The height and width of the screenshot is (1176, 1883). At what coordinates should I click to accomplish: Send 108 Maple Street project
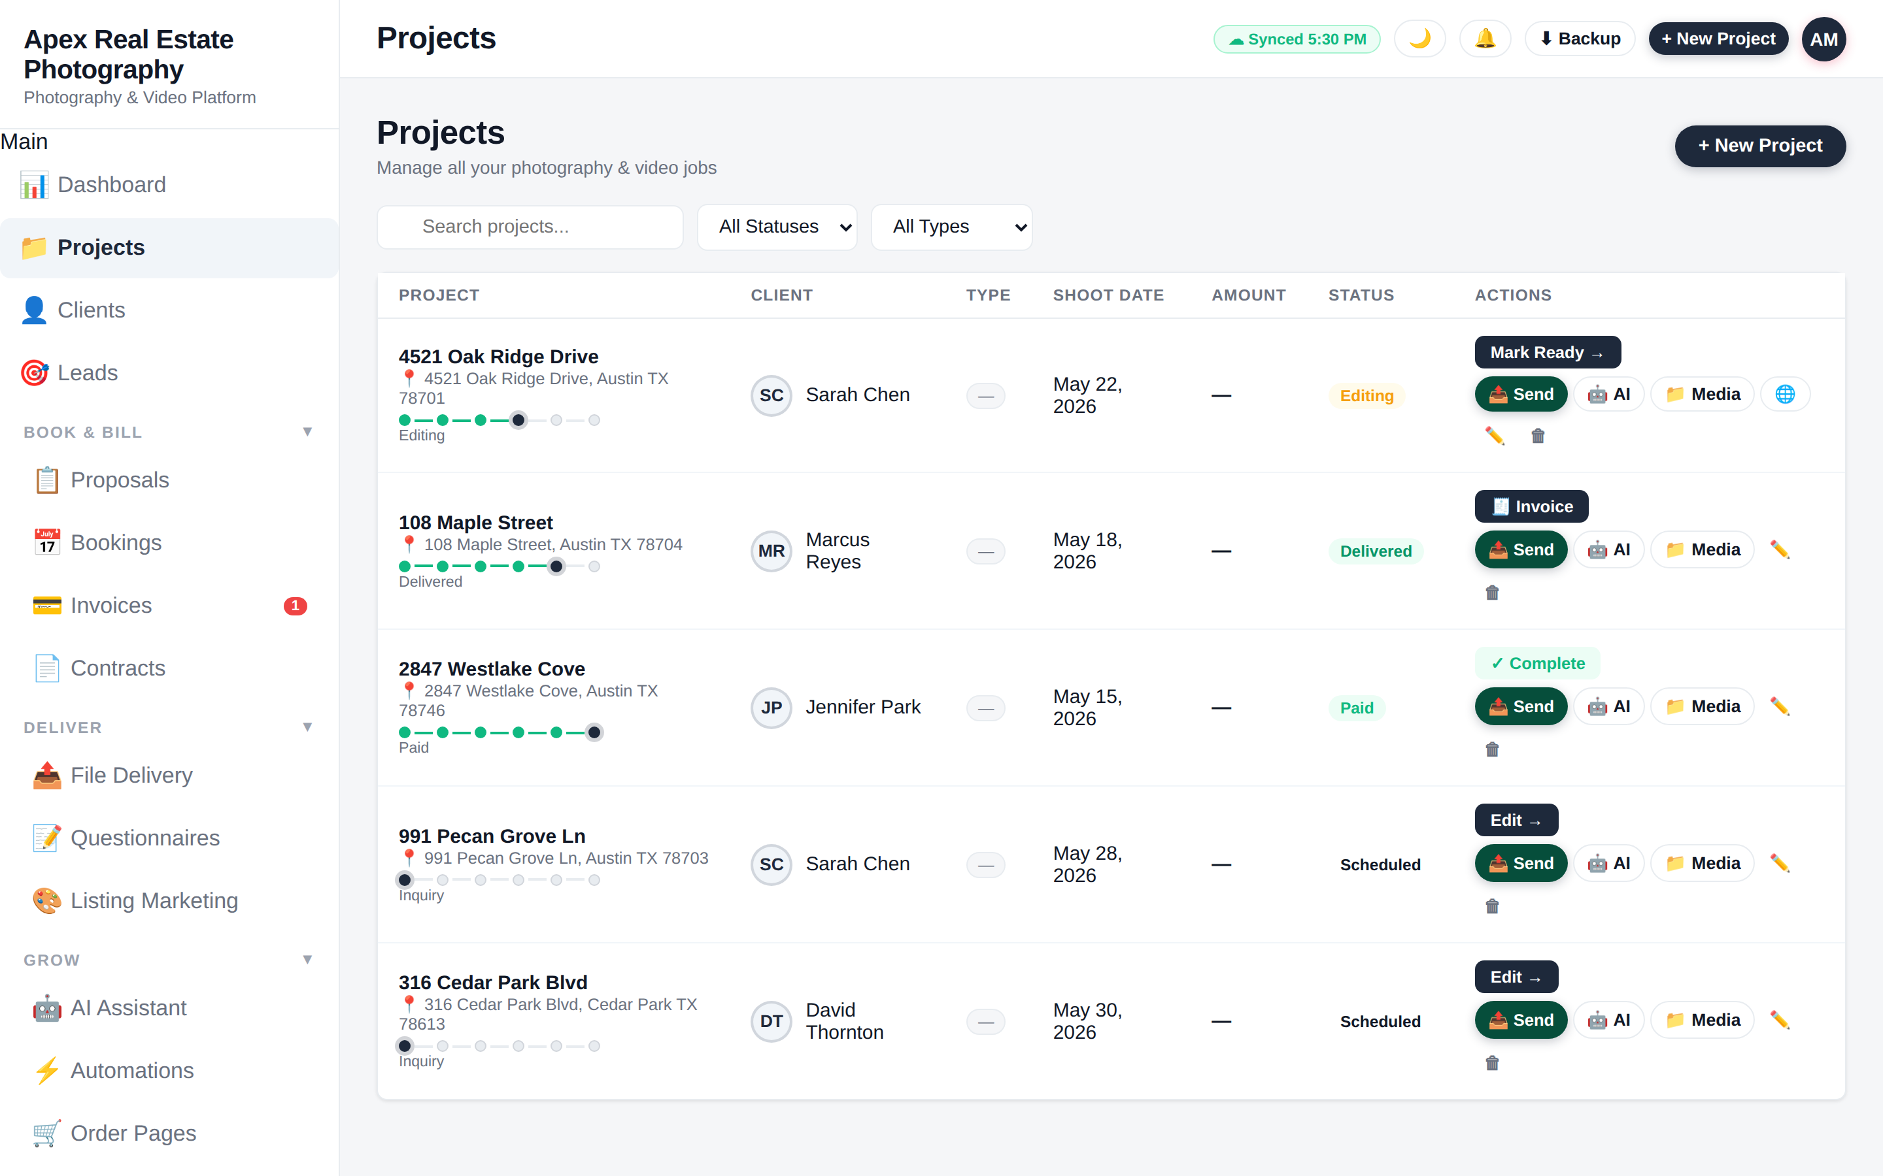coord(1520,550)
